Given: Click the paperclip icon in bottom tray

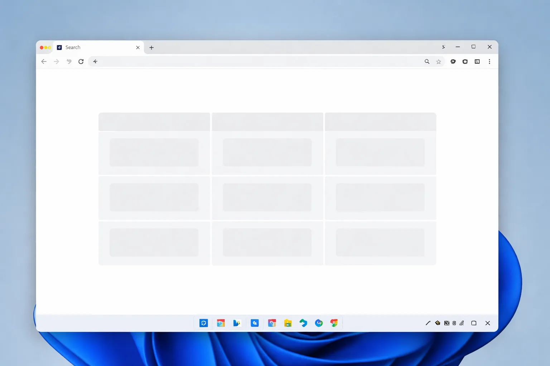Looking at the screenshot, I should click(x=462, y=323).
